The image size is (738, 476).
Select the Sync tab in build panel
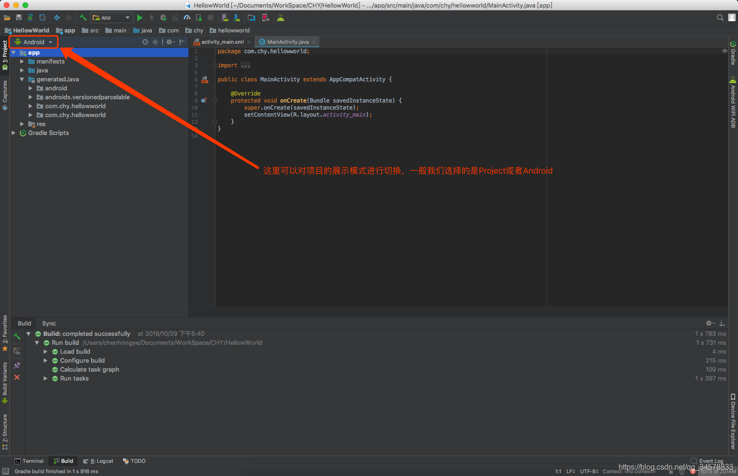coord(49,324)
